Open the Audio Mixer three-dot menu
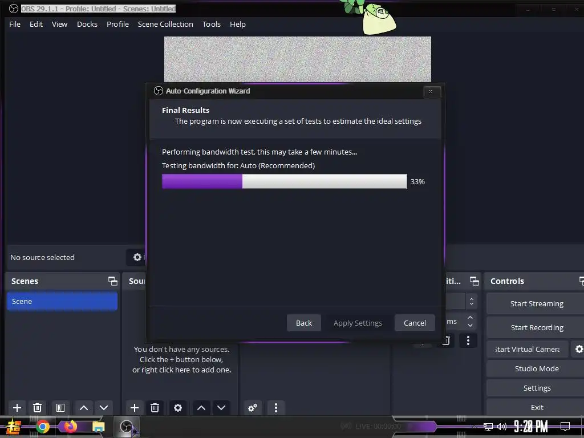Viewport: 584px width, 438px height. click(276, 408)
